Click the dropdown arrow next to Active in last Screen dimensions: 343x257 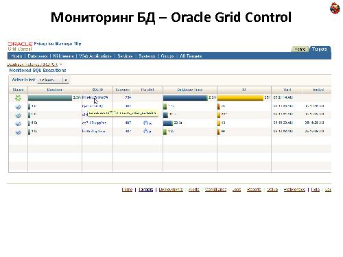pos(66,80)
